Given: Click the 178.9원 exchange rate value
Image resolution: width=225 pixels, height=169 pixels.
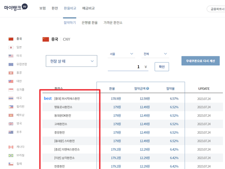Looking at the screenshot, I should tap(116, 99).
